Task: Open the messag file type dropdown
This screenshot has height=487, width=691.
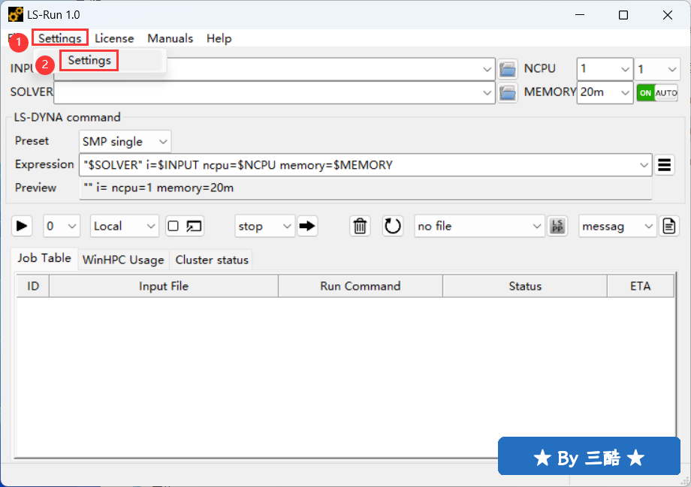Action: pos(617,226)
